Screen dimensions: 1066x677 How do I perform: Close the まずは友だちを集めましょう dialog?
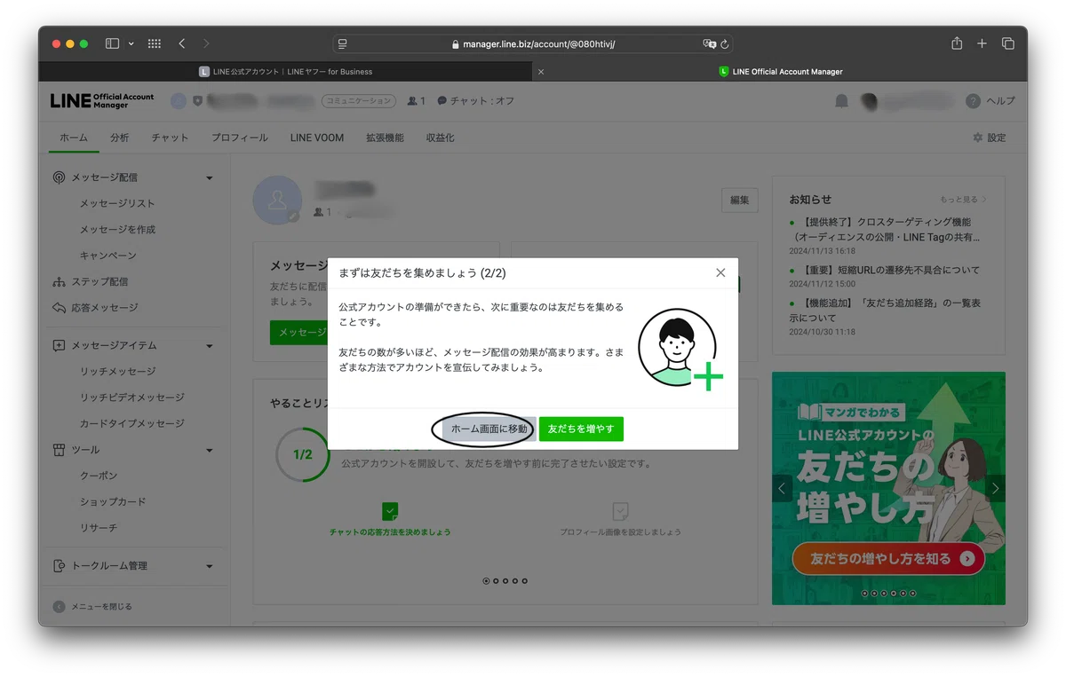[720, 272]
